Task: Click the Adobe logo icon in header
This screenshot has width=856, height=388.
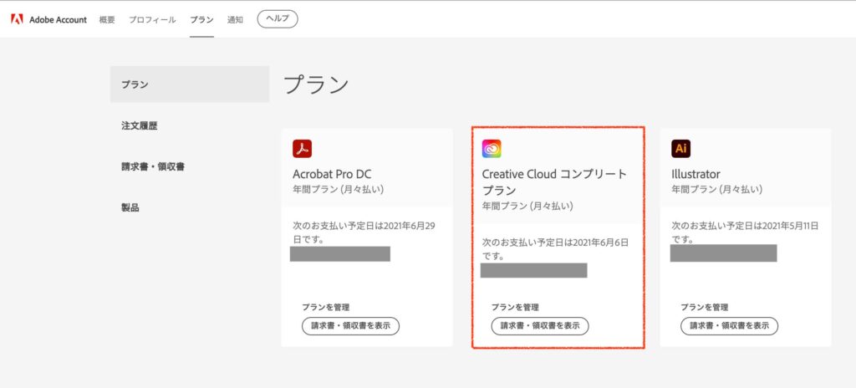Action: pos(17,19)
